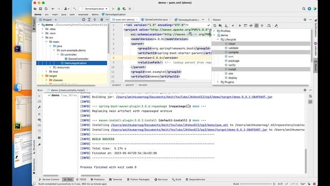Viewport: 330px width, 186px height.
Task: Click the 'version' breadcrumb below editor
Action: (x=143, y=85)
